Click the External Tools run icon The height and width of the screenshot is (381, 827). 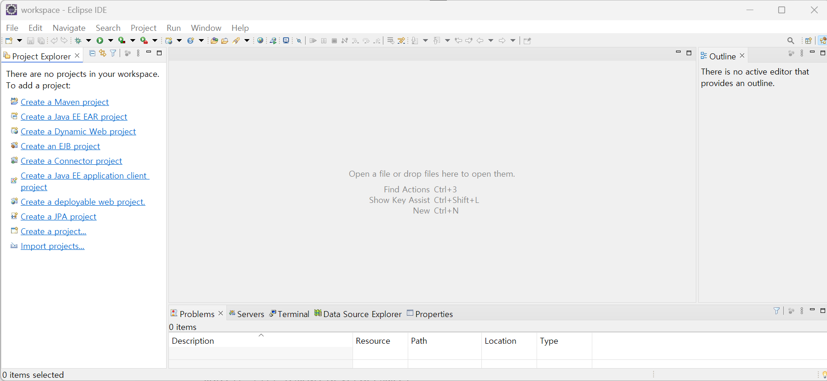(144, 40)
